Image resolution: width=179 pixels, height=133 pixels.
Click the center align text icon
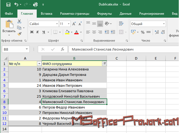click(94, 32)
